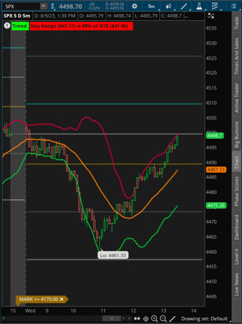Click the red Day Range ATR label
242x324 pixels.
81,26
